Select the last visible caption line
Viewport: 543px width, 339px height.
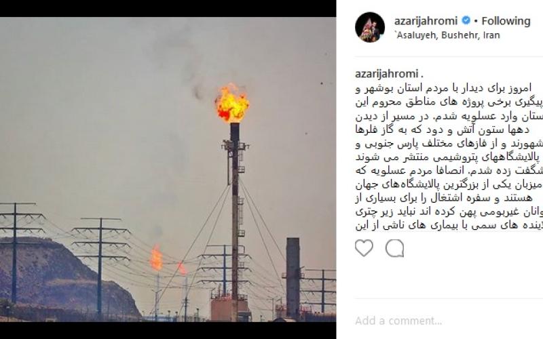click(449, 225)
